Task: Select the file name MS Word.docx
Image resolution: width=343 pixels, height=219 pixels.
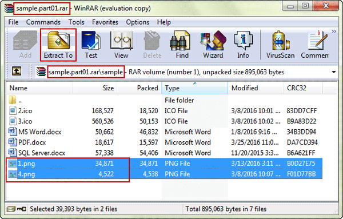Action: [40, 132]
